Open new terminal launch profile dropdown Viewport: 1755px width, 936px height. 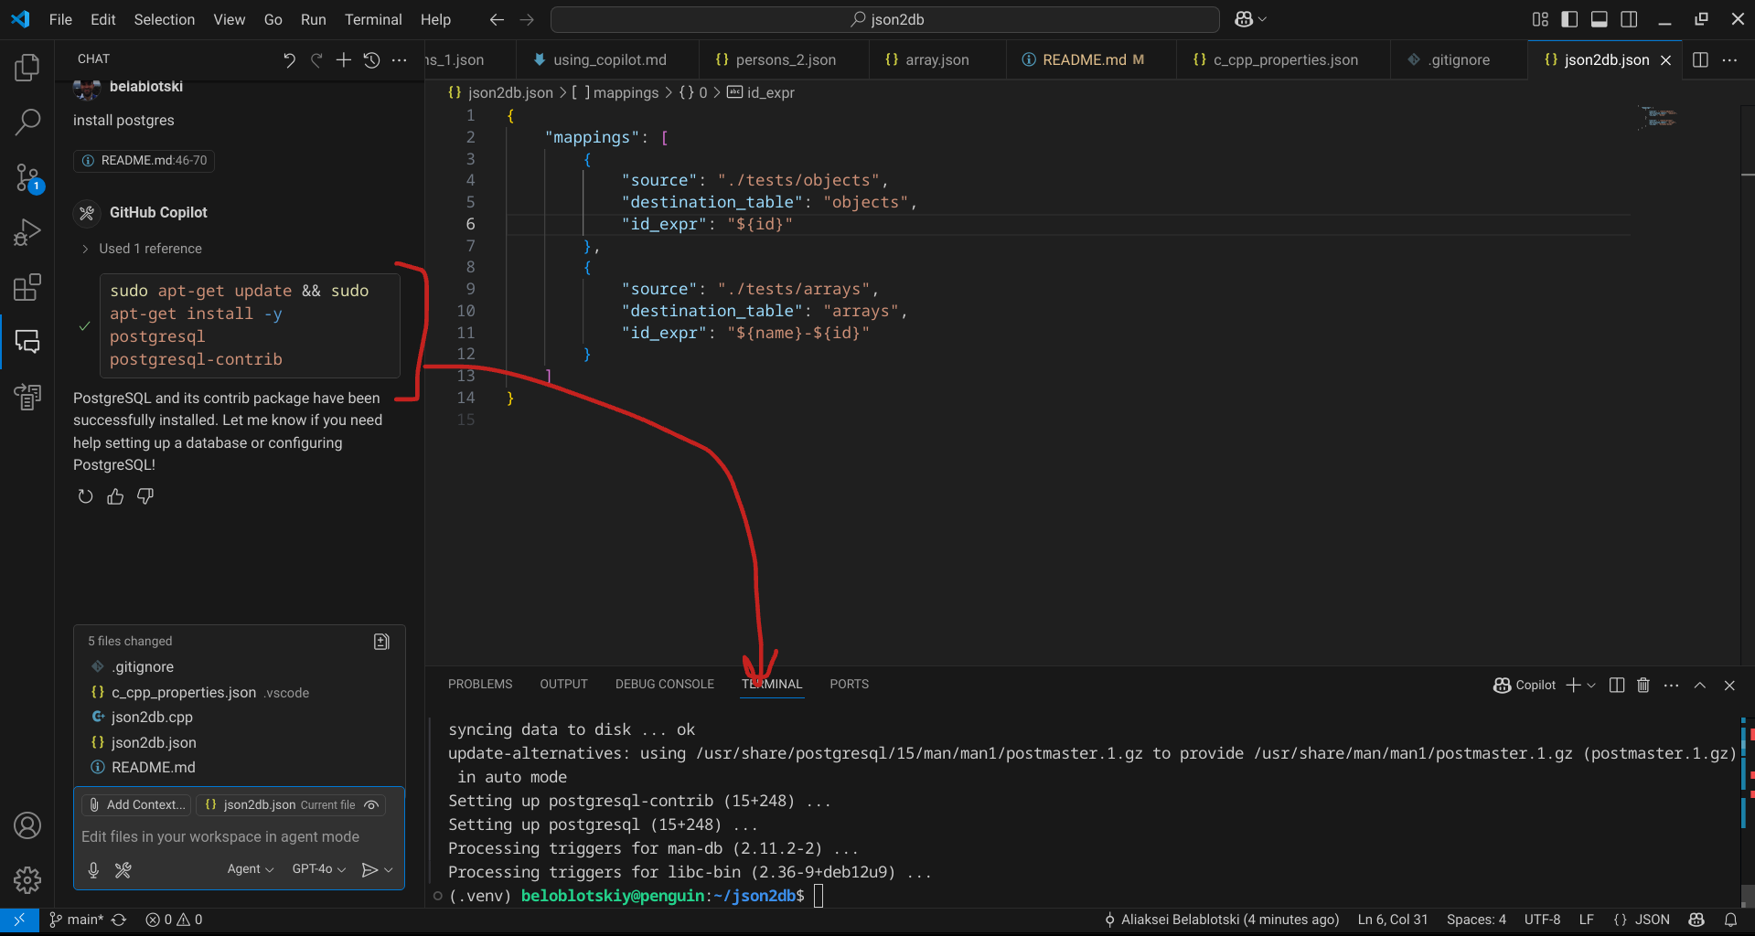click(x=1591, y=685)
